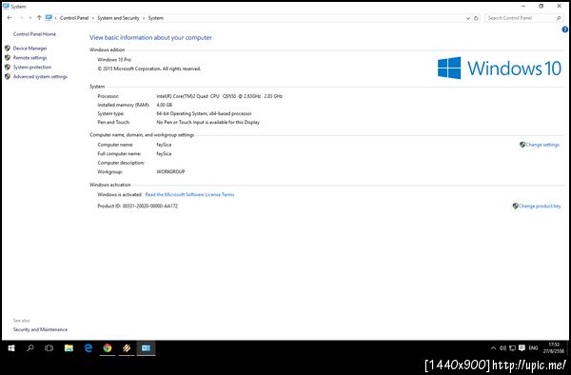Screen dimensions: 571x375
Task: Open the Windows Start button
Action: point(11,348)
